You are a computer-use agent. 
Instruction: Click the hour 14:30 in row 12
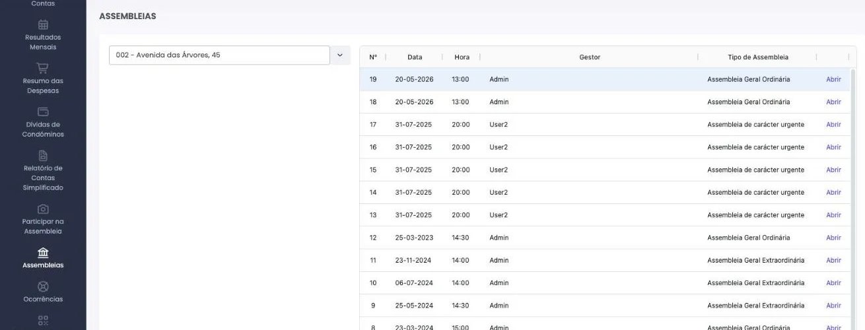pyautogui.click(x=460, y=238)
